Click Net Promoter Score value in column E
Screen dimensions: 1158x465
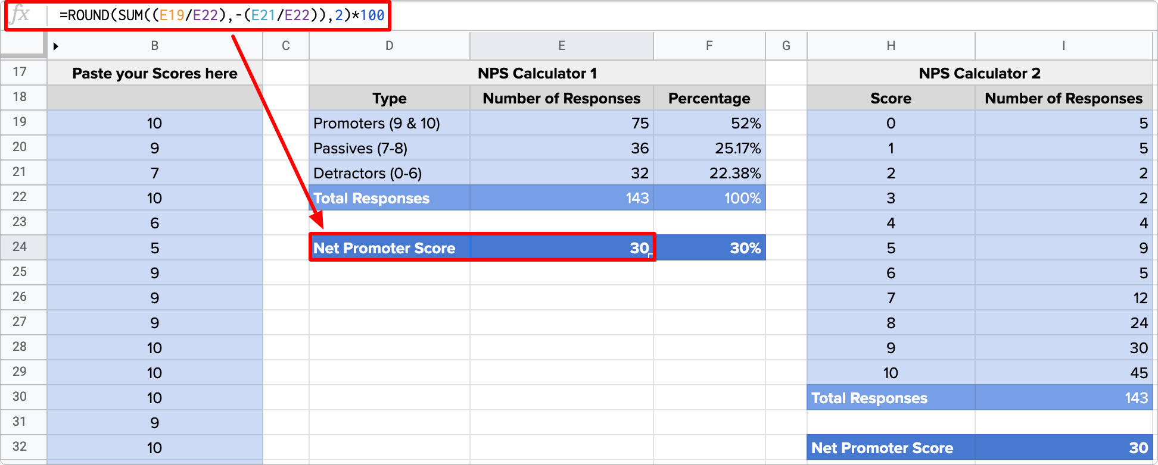[561, 248]
